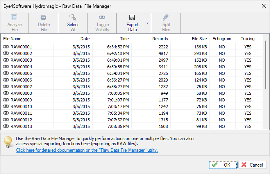Click the Delete File toolbar icon
Image resolution: width=270 pixels, height=174 pixels.
click(43, 18)
